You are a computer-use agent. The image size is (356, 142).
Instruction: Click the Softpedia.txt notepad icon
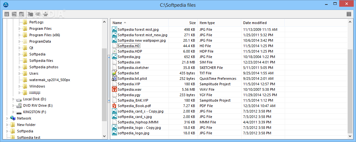click(x=115, y=73)
